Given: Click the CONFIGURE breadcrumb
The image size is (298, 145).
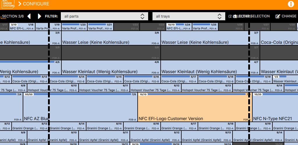Looking at the screenshot, I should [x=36, y=4].
